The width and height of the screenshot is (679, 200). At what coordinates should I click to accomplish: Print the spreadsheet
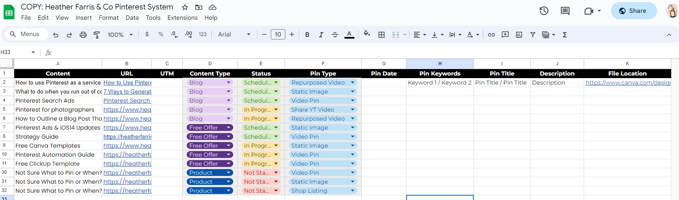[x=83, y=35]
